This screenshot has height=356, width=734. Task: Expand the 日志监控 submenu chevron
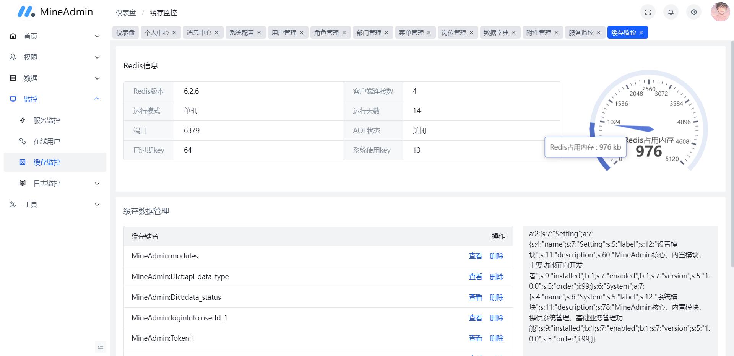click(x=97, y=184)
